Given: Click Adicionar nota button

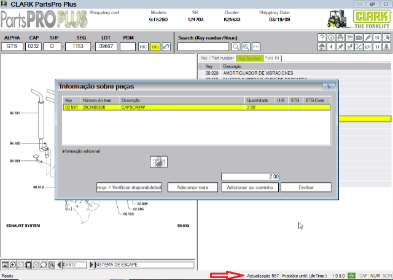Looking at the screenshot, I should (x=192, y=187).
